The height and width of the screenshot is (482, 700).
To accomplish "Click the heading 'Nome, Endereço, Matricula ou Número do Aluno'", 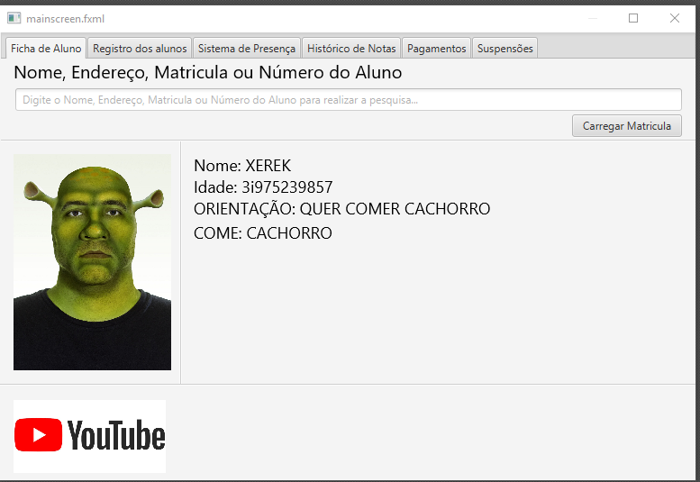I will click(208, 72).
